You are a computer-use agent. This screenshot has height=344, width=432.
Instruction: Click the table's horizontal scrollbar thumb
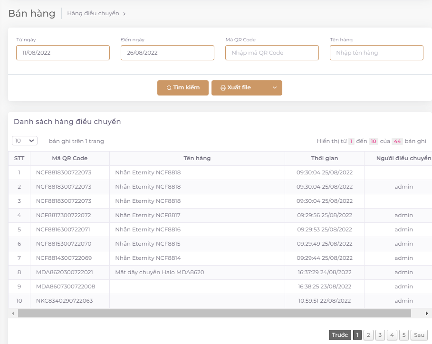click(x=214, y=314)
